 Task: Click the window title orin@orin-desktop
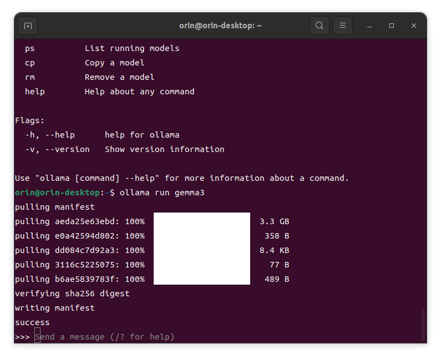[220, 26]
